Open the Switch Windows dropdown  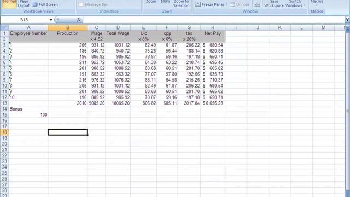pos(295,4)
